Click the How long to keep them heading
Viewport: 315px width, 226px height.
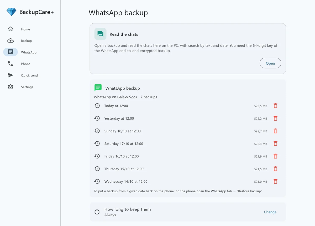(x=128, y=209)
